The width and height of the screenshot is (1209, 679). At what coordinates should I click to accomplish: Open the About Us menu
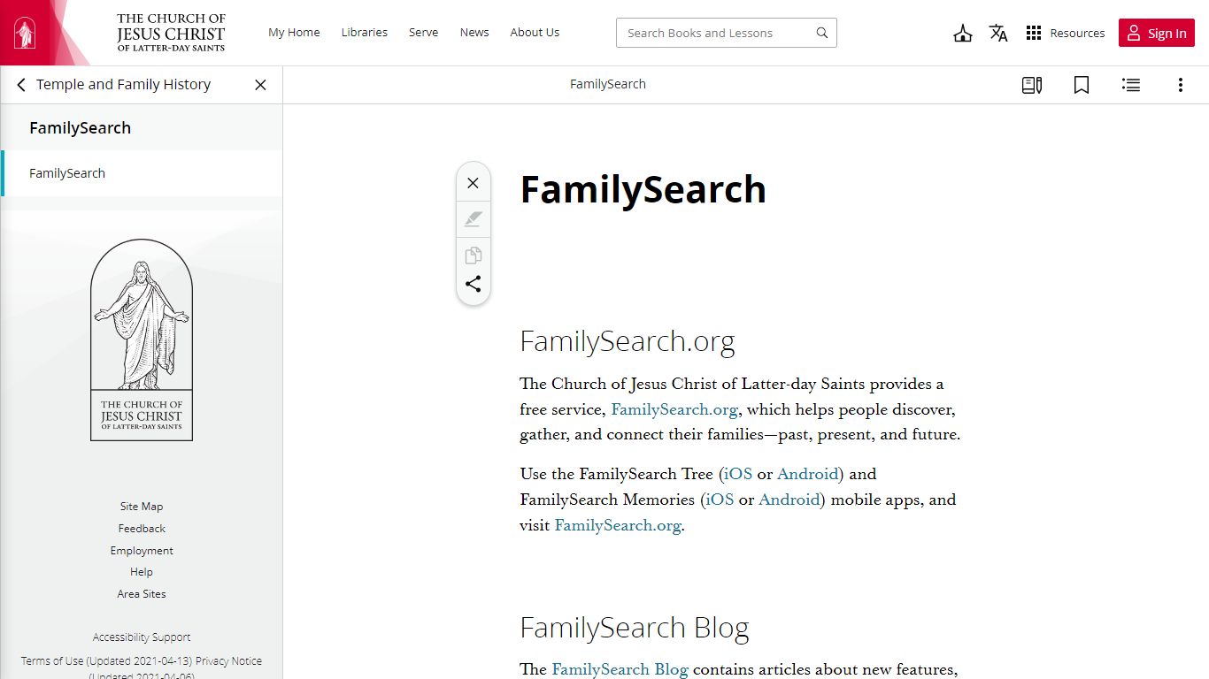click(535, 33)
